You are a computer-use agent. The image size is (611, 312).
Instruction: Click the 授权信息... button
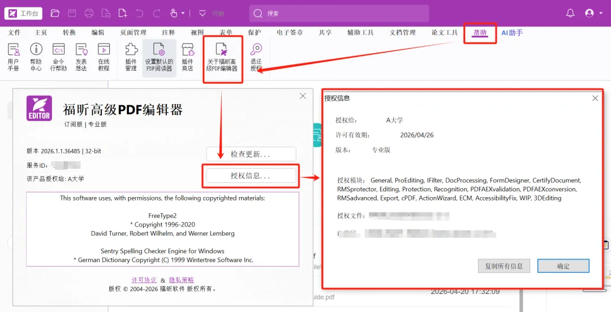point(251,176)
